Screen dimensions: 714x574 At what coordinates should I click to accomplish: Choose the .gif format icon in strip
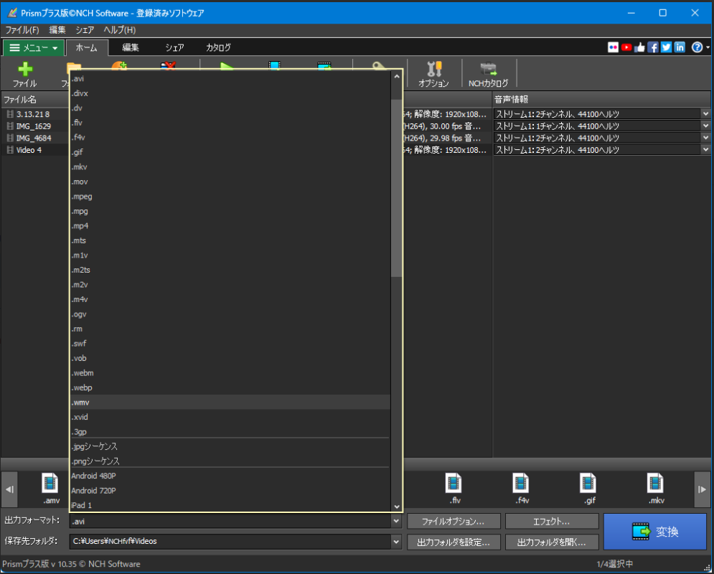(x=588, y=489)
